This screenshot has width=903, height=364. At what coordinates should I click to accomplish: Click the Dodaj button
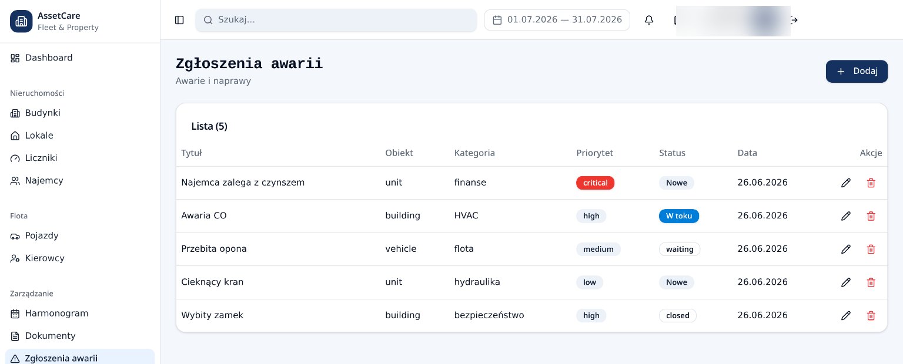click(x=857, y=71)
